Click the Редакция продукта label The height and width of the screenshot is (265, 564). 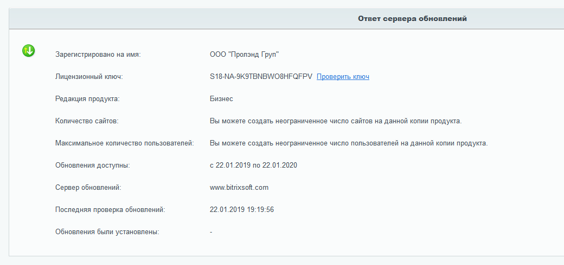(87, 99)
